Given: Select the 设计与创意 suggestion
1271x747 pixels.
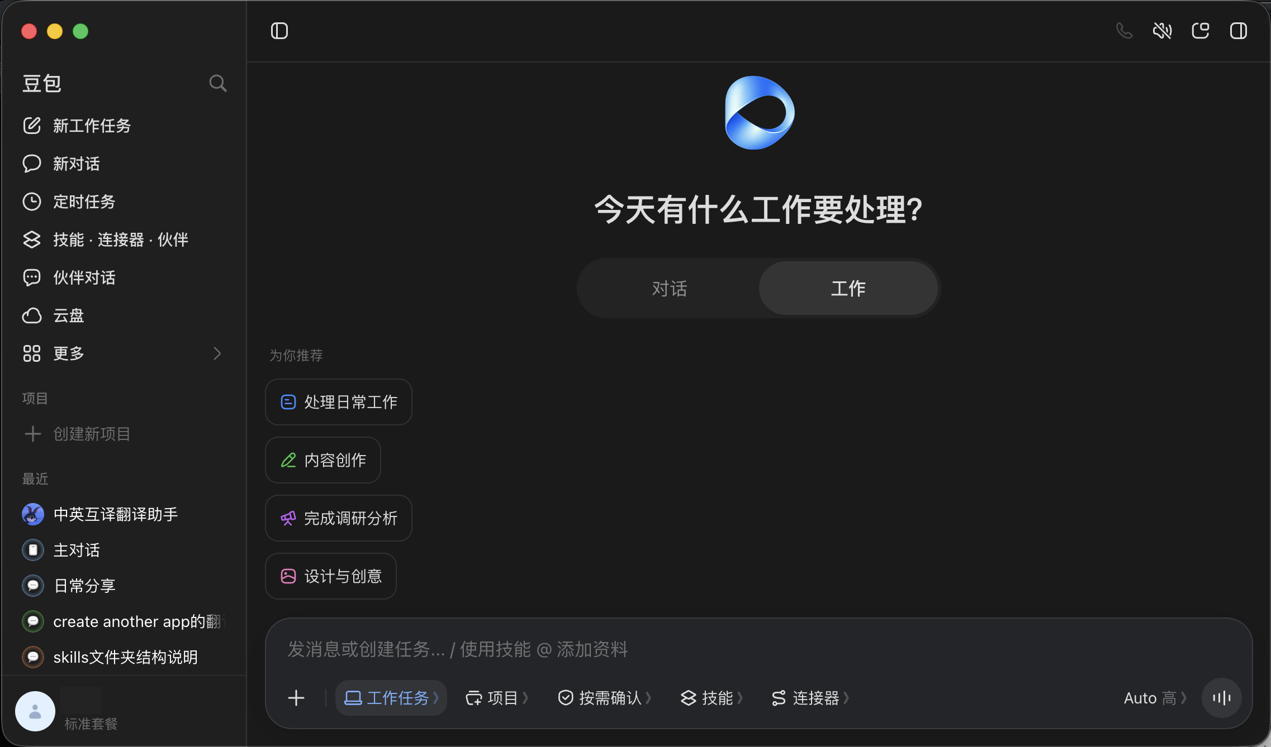Looking at the screenshot, I should pos(331,576).
